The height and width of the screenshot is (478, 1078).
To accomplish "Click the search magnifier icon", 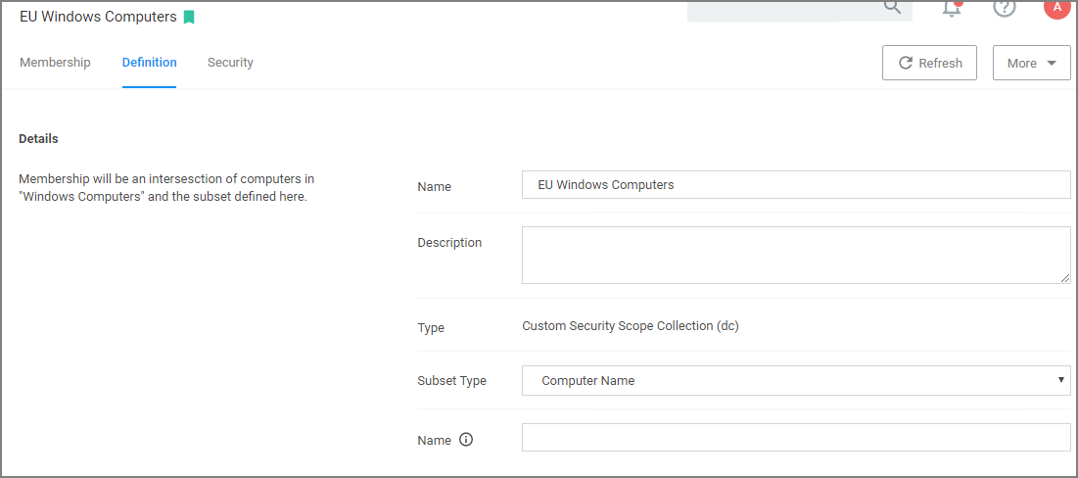I will (892, 7).
